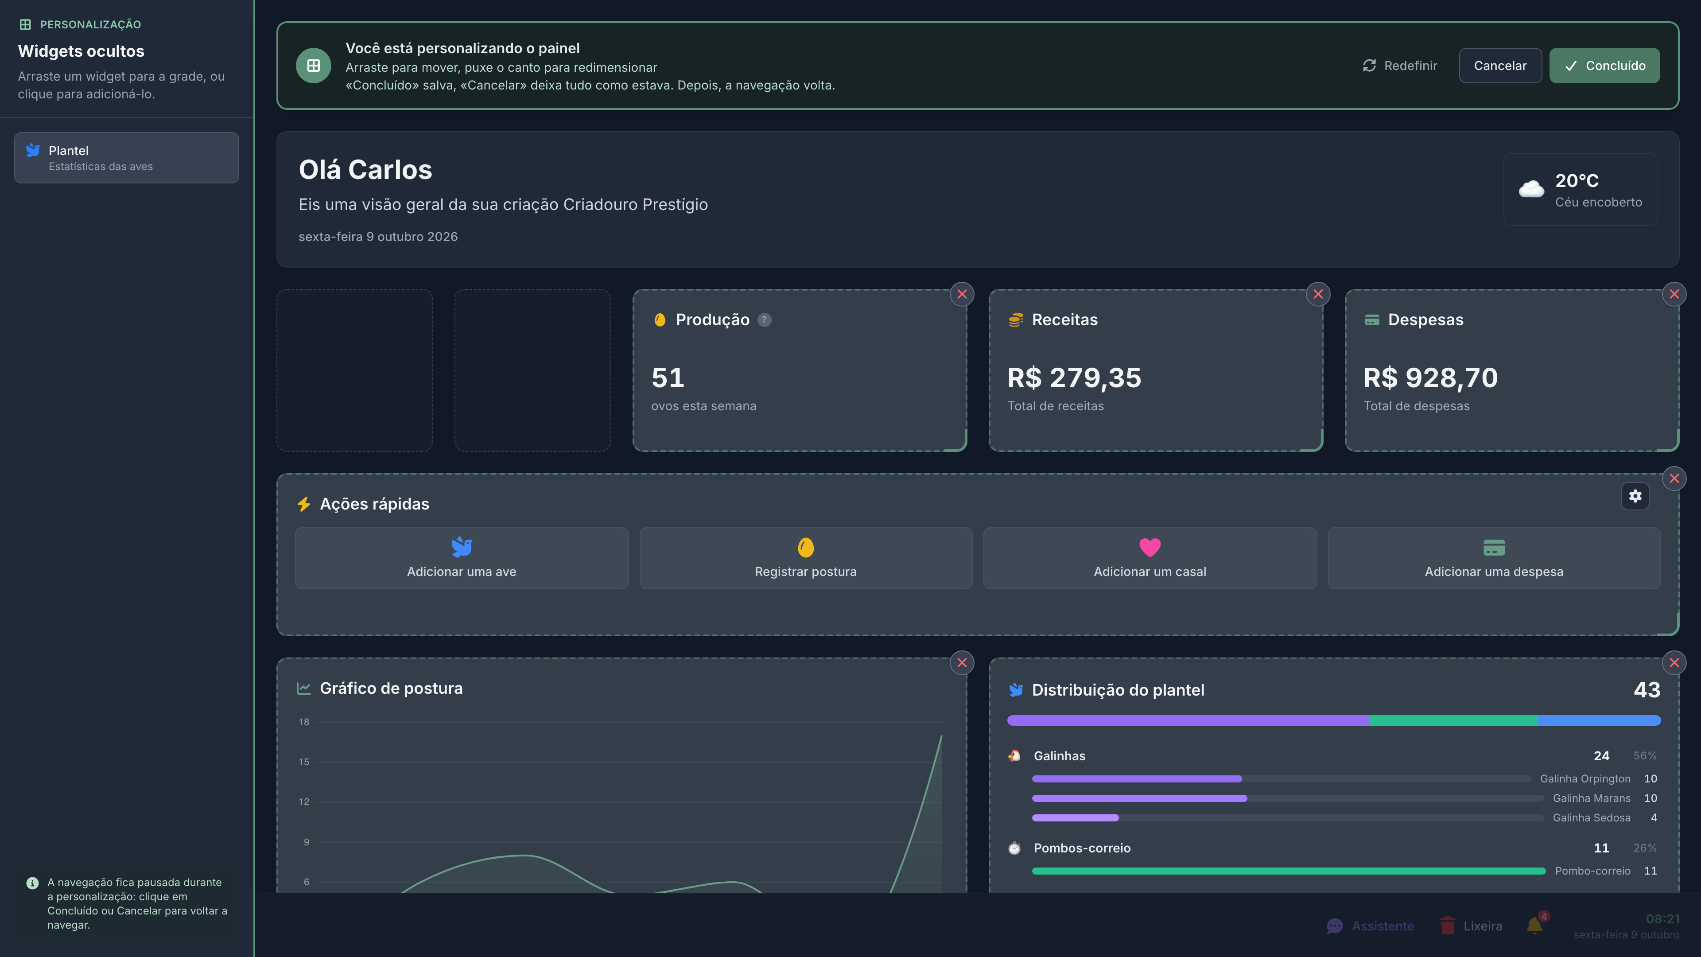Image resolution: width=1701 pixels, height=957 pixels.
Task: Remove the Receitas widget with its X
Action: (1318, 294)
